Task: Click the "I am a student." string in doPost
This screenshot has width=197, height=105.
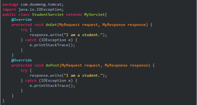Action: [83, 76]
